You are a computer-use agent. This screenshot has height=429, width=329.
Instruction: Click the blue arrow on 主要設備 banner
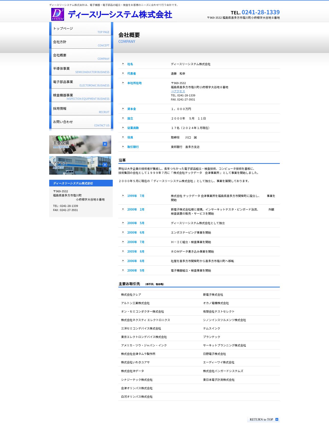coord(105,144)
